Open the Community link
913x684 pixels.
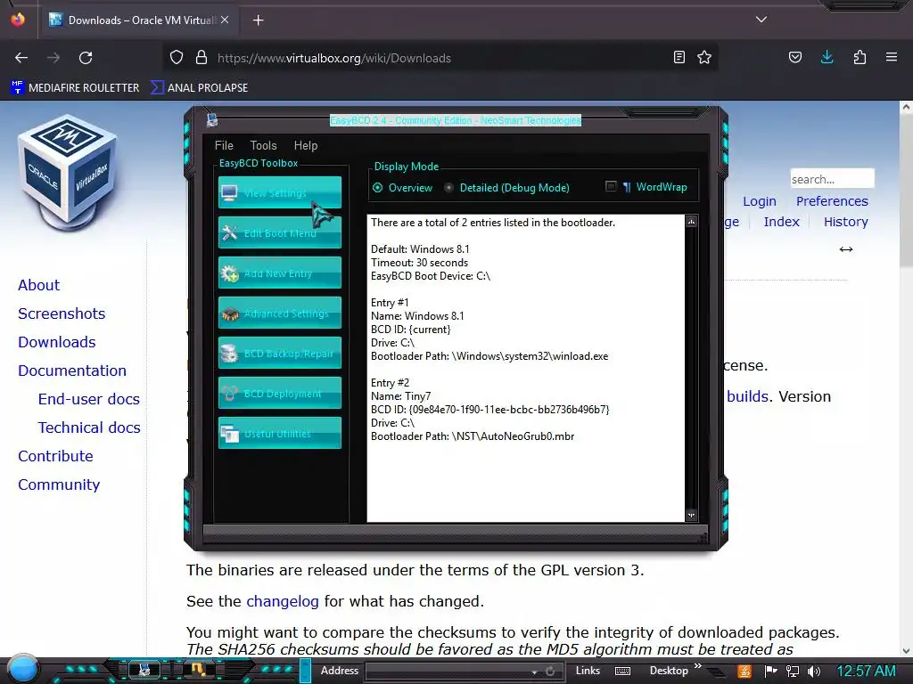(59, 484)
